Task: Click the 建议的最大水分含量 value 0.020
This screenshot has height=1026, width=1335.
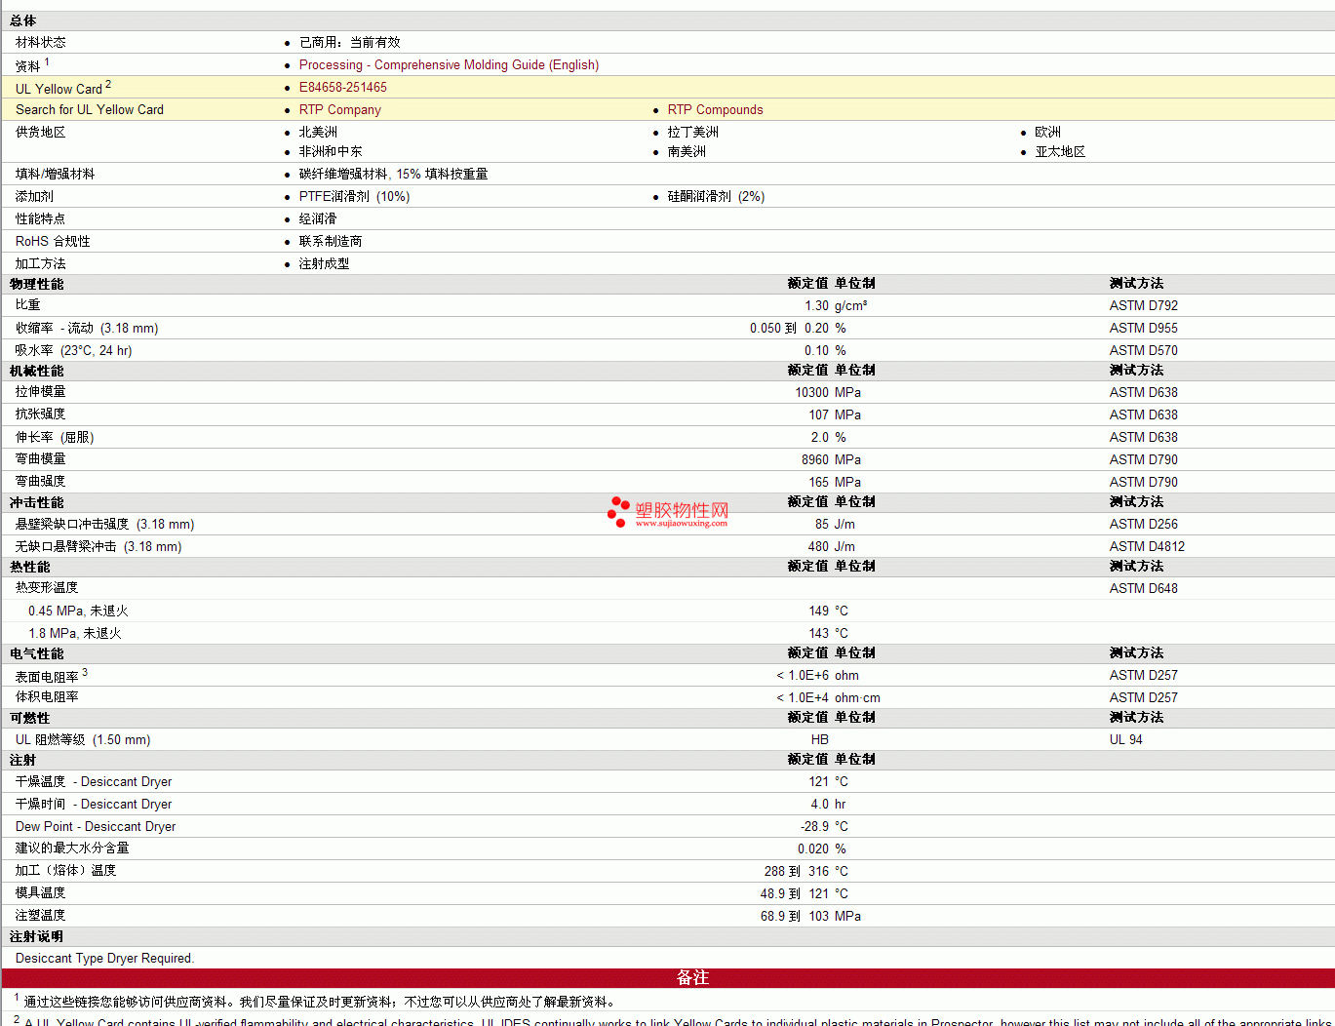Action: coord(813,848)
